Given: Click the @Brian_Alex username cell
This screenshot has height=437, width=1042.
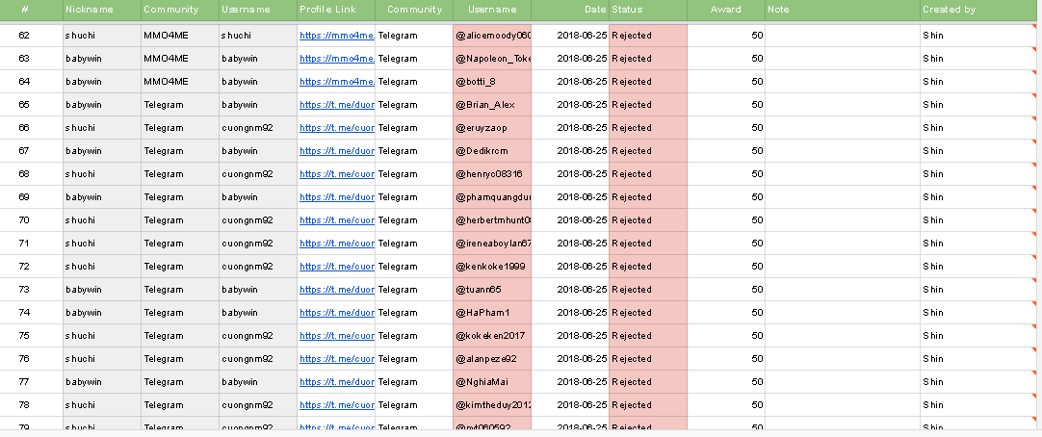Looking at the screenshot, I should tap(491, 105).
